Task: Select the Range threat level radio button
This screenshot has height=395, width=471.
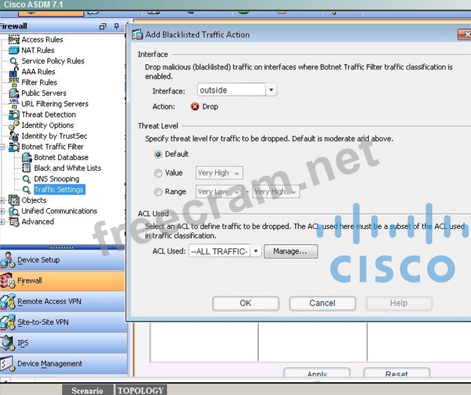Action: click(158, 191)
